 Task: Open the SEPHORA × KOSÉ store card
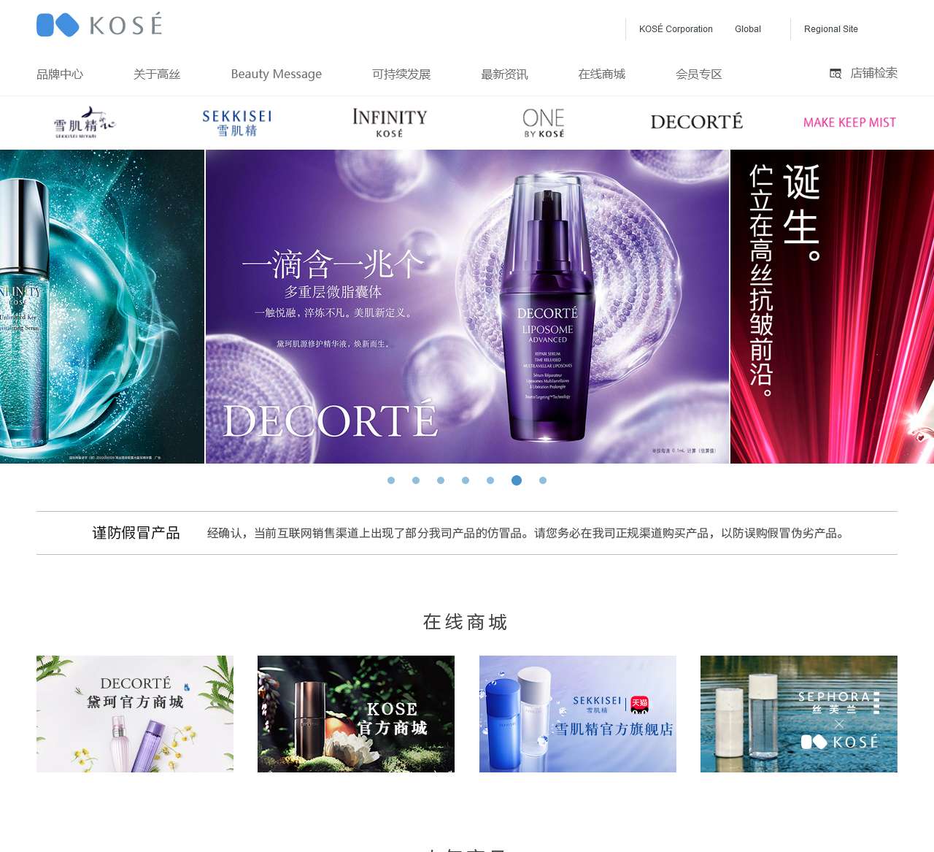pyautogui.click(x=799, y=714)
